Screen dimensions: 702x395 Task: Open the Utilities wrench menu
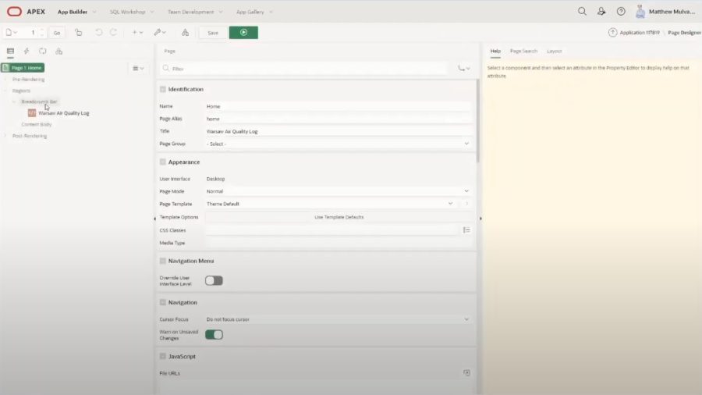[160, 32]
